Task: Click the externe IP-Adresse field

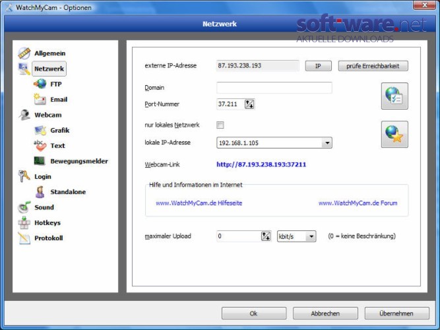Action: point(258,66)
